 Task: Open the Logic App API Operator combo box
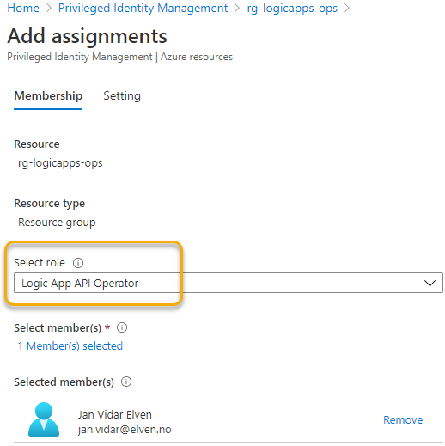point(229,283)
